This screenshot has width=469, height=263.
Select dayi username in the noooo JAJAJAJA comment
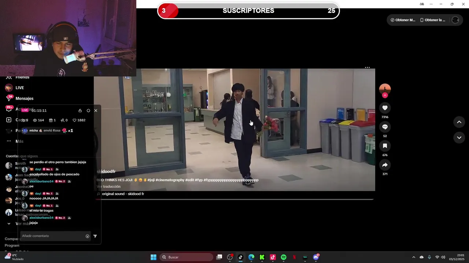click(x=38, y=194)
